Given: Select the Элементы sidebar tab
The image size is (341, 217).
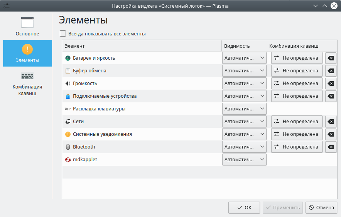Looking at the screenshot, I should [x=27, y=53].
